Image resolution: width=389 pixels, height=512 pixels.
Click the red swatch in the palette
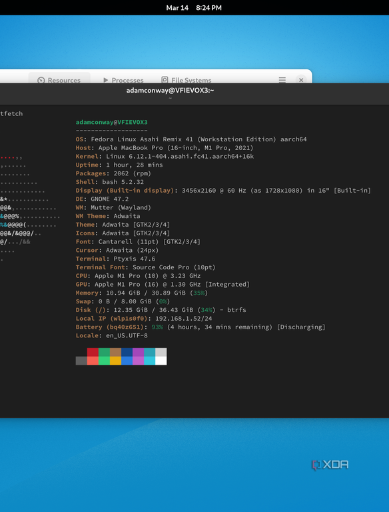(93, 352)
